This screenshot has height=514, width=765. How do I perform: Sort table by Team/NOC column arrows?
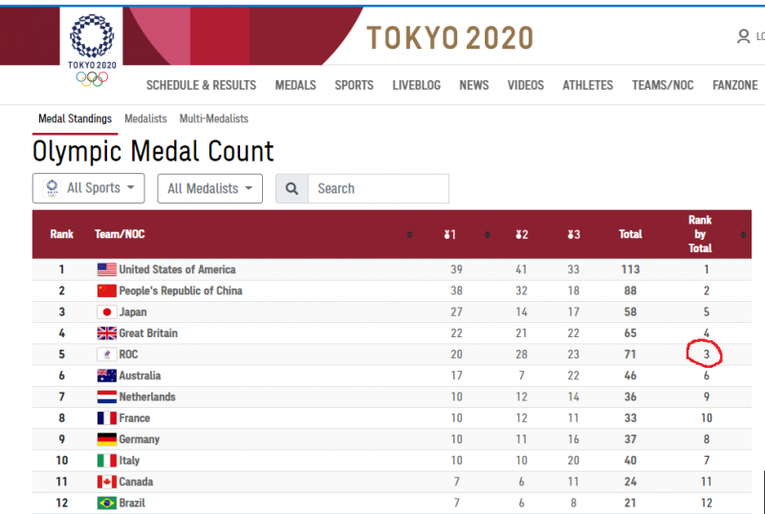pyautogui.click(x=409, y=234)
